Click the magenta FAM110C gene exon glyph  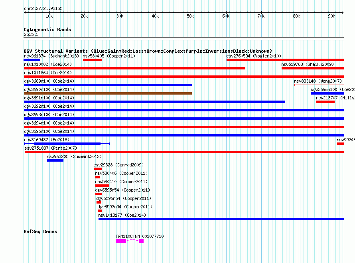pyautogui.click(x=121, y=241)
